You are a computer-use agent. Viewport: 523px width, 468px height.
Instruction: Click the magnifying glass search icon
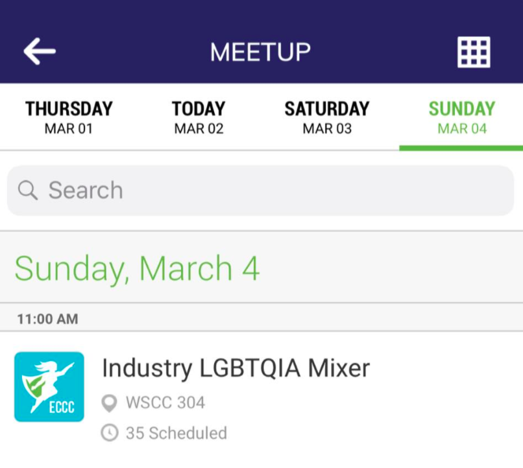click(x=28, y=190)
